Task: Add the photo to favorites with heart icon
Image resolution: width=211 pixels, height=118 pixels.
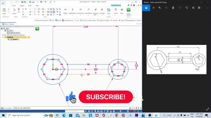Action: [180, 8]
